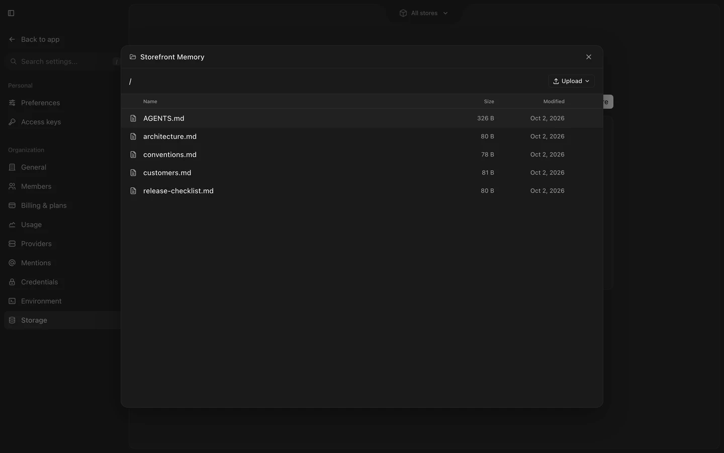Click the Environment terminal icon
724x453 pixels.
(12, 301)
